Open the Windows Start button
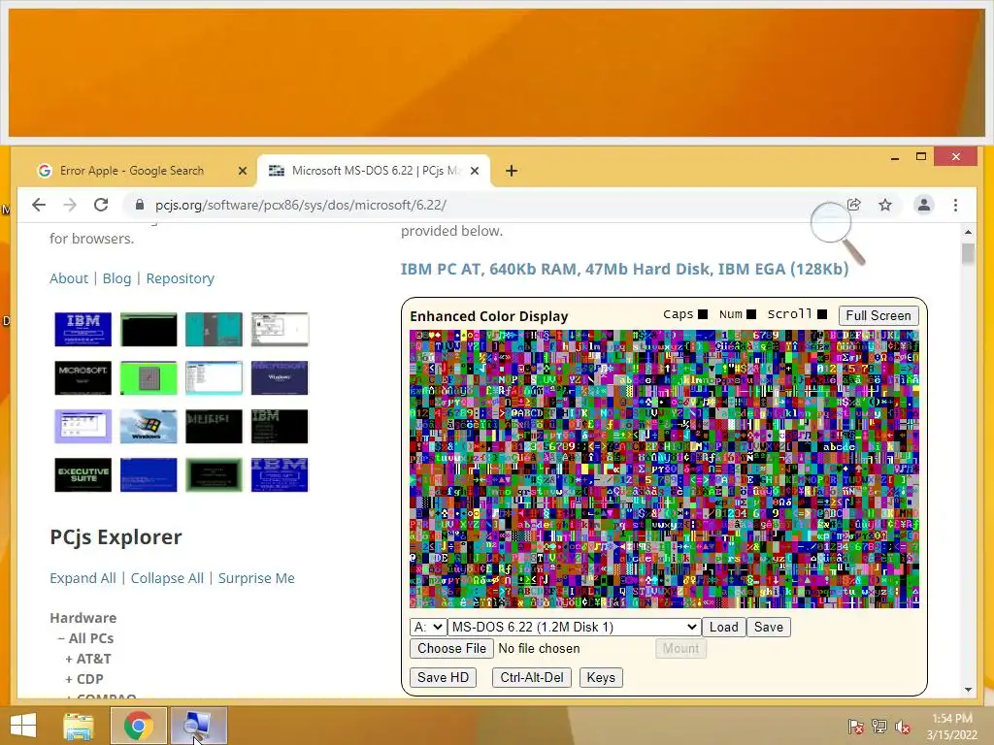Screen dimensions: 994x745 tap(23, 726)
